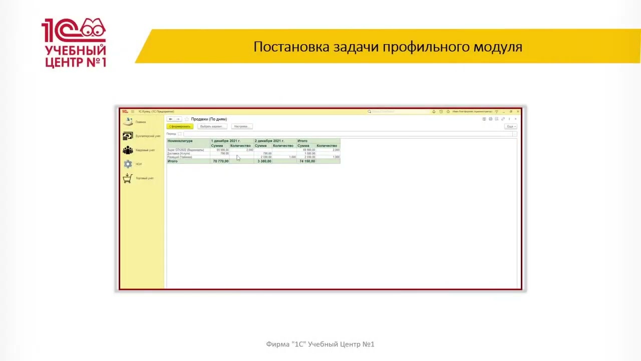Click the print preview round icon
The width and height of the screenshot is (641, 361).
click(x=490, y=119)
